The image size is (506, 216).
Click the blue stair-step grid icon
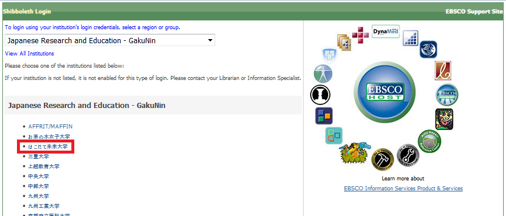click(411, 38)
